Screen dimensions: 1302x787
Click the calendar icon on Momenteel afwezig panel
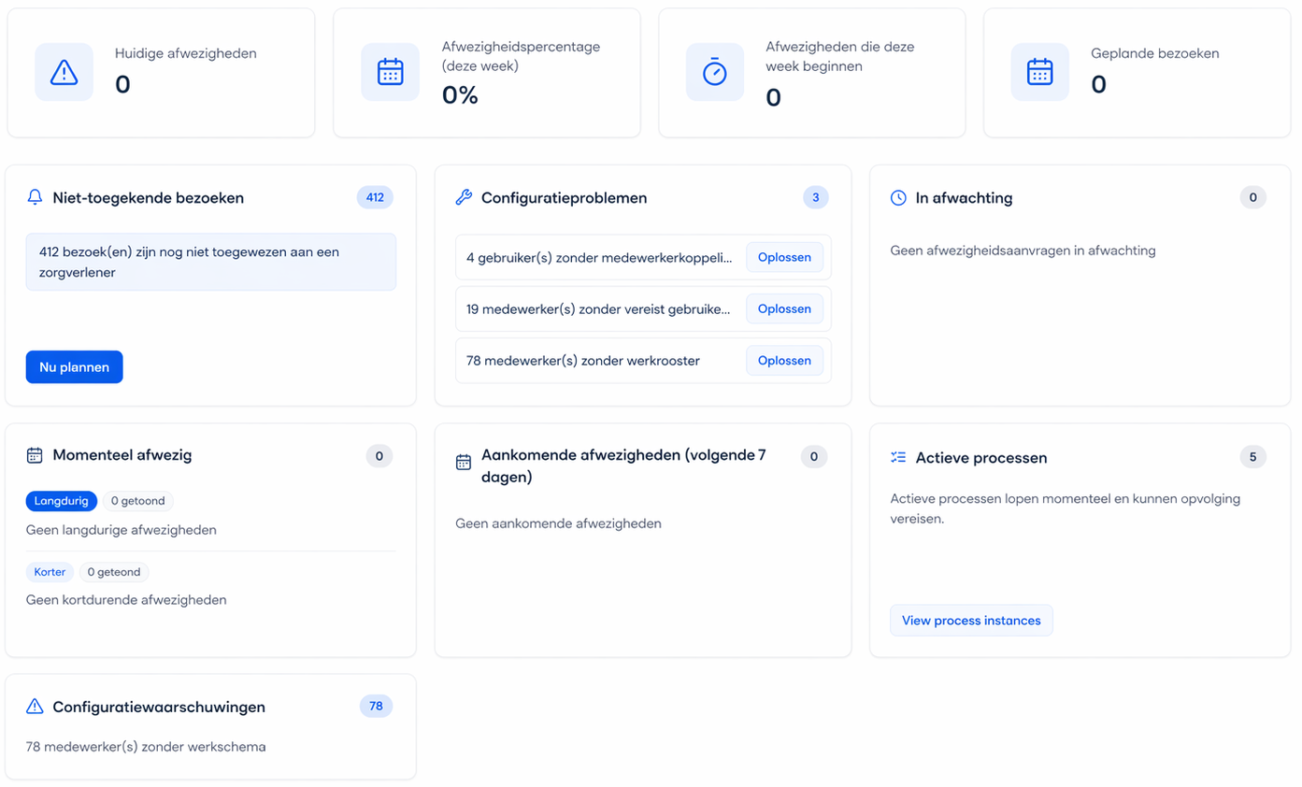coord(34,455)
